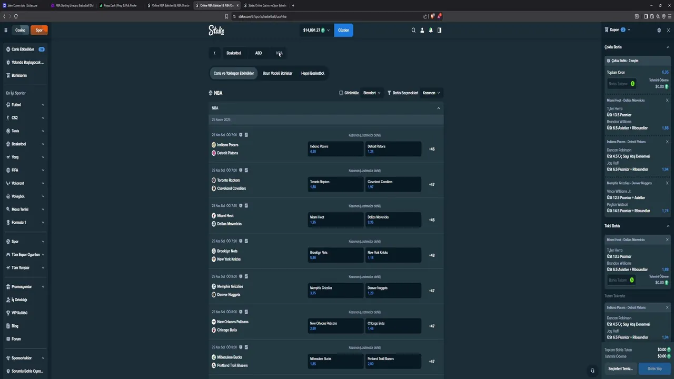
Task: Open Yakında Başlayacak in the sidebar
Action: click(x=25, y=62)
